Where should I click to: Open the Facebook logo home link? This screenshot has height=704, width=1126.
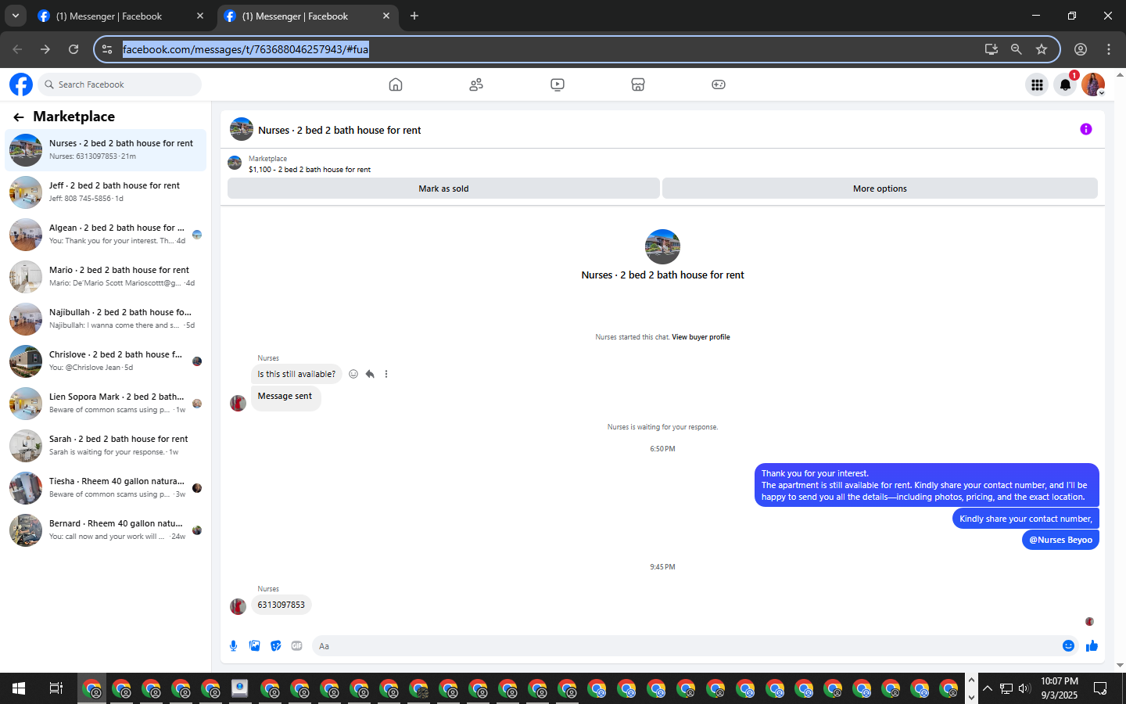[21, 84]
